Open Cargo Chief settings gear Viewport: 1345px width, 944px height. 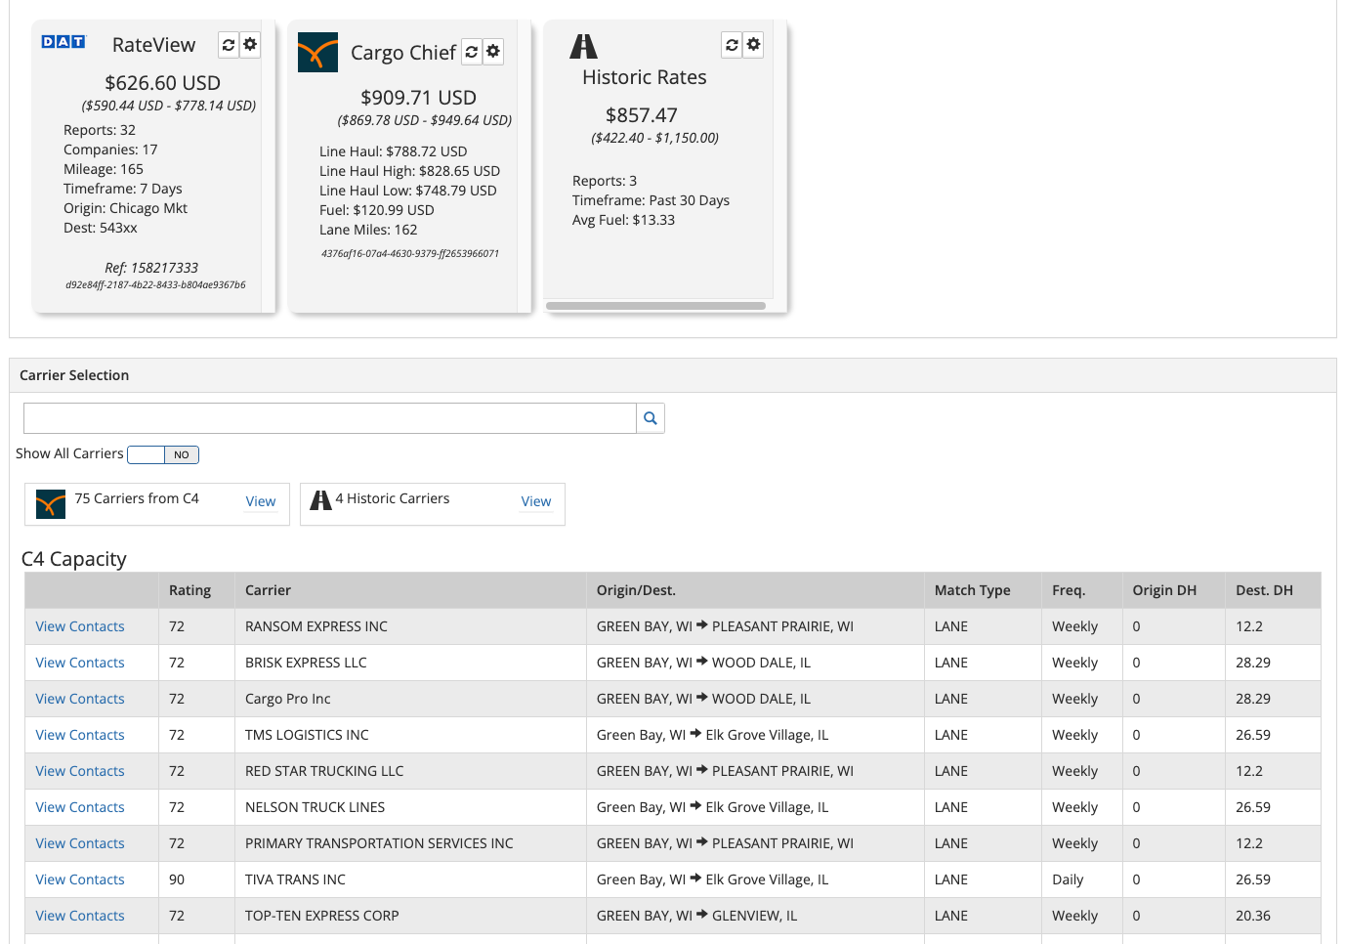(x=493, y=52)
